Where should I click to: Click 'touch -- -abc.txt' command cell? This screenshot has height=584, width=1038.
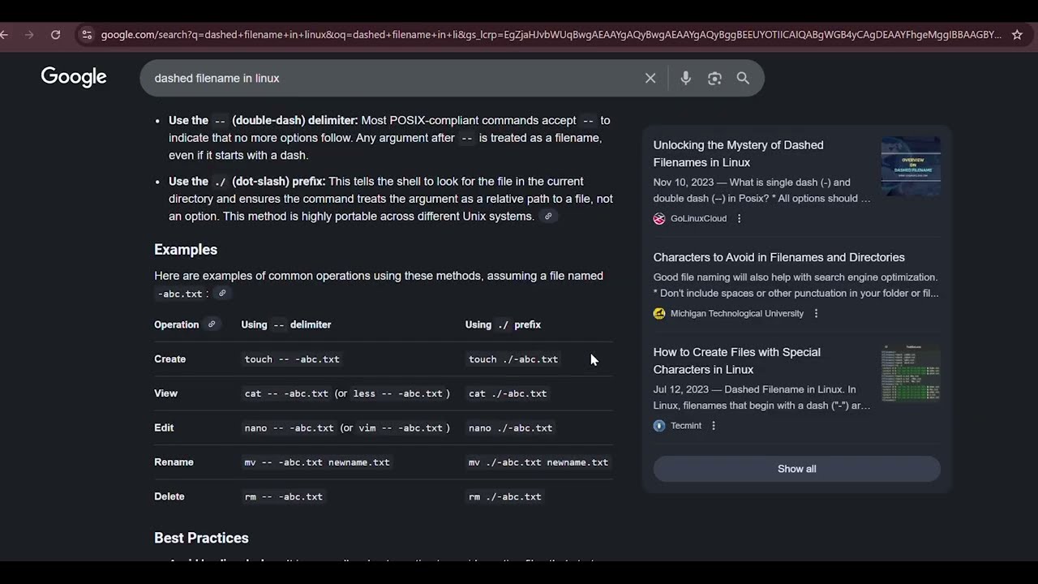pyautogui.click(x=292, y=359)
